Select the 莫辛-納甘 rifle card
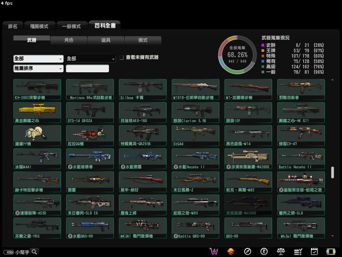 (x=143, y=182)
